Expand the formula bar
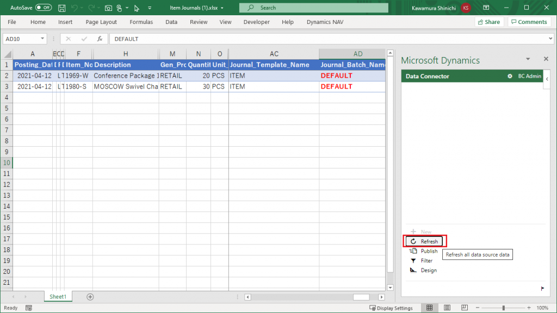This screenshot has height=313, width=557. pyautogui.click(x=550, y=39)
